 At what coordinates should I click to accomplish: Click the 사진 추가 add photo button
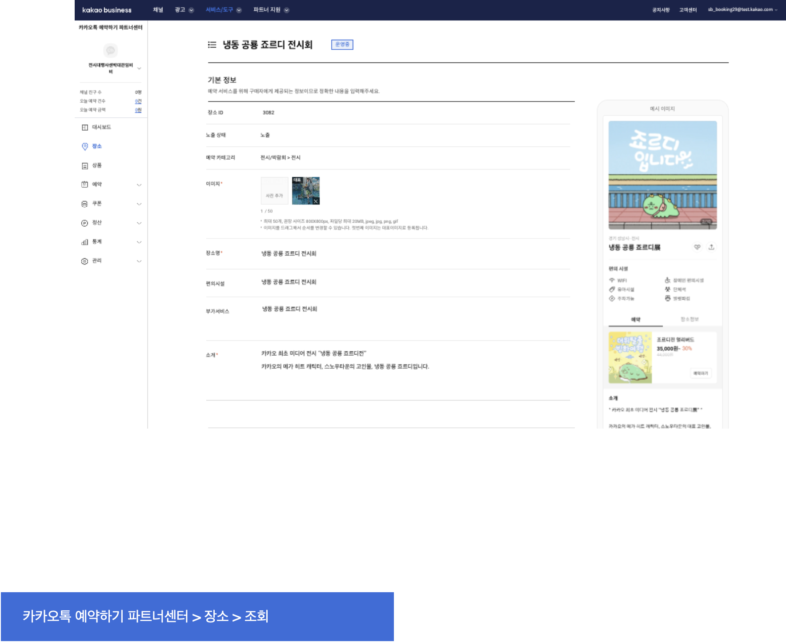274,191
